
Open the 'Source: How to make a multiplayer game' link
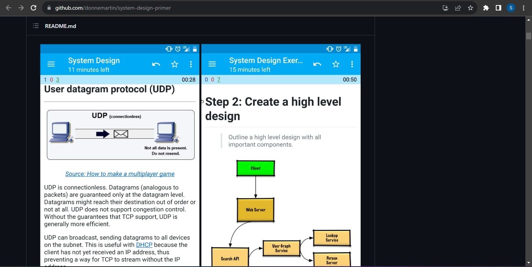[x=120, y=174]
